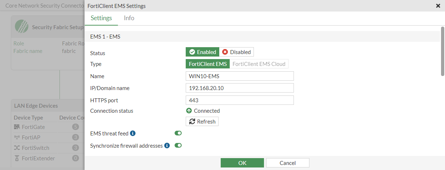This screenshot has height=170, width=445.
Task: Open the Settings tab
Action: tap(101, 18)
